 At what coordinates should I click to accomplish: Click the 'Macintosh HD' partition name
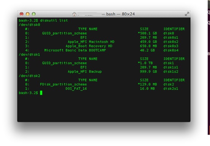102,42
